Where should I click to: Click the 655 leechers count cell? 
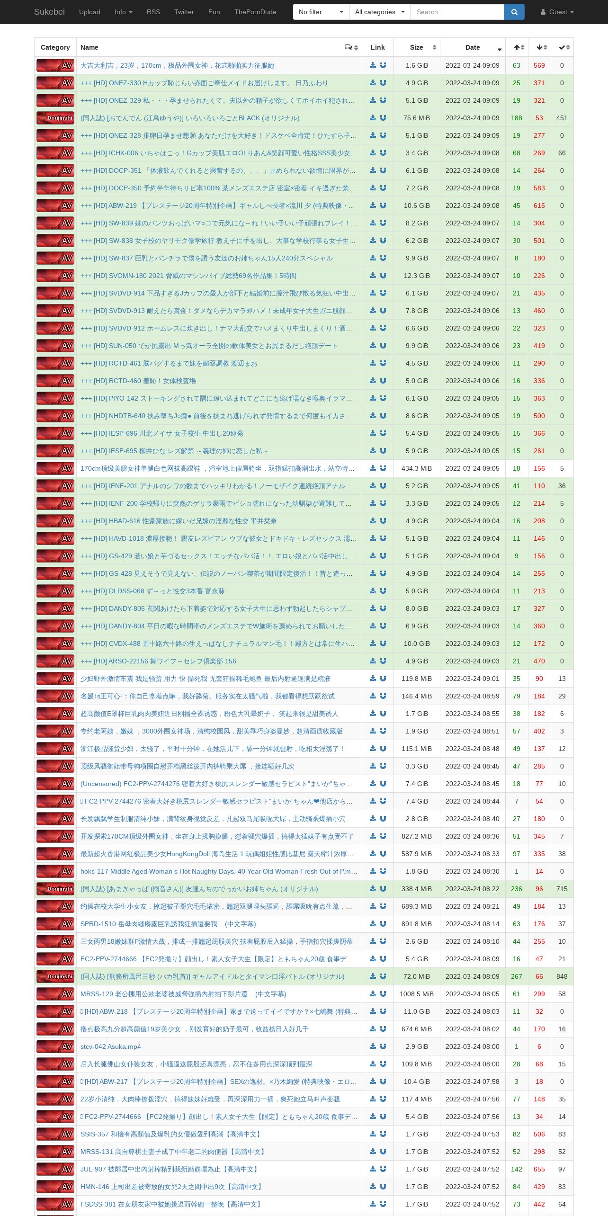[539, 1169]
